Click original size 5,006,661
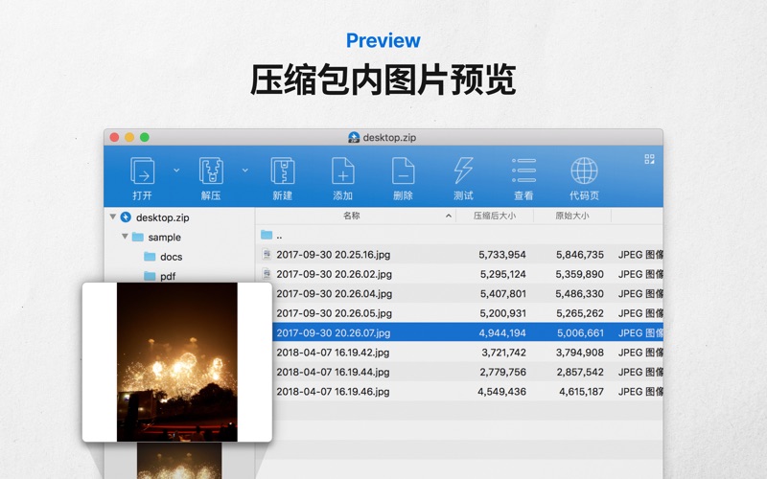This screenshot has width=767, height=479. click(x=580, y=332)
